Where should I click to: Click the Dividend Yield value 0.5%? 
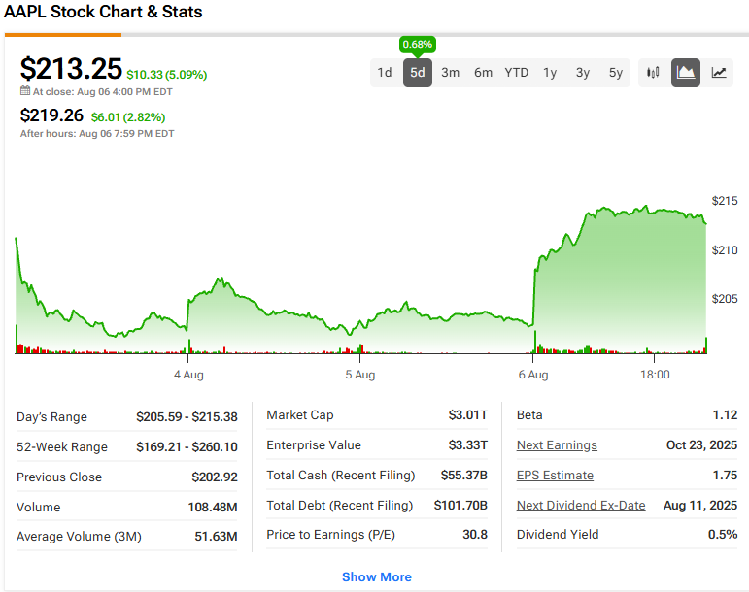[723, 535]
